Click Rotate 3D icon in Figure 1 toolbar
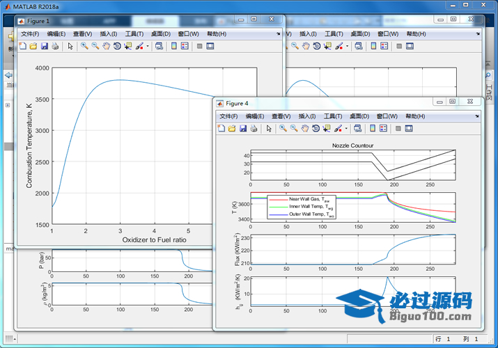The height and width of the screenshot is (348, 498). click(117, 46)
